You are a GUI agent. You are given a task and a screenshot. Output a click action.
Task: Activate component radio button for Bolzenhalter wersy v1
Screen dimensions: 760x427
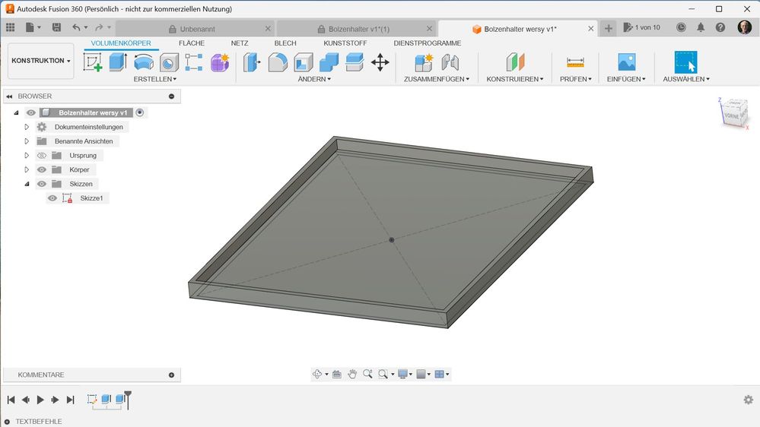pos(139,112)
